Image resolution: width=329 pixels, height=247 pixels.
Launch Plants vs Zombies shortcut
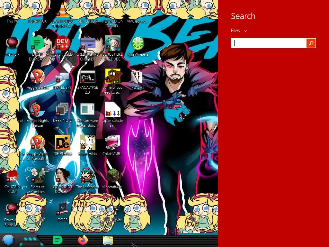click(x=38, y=181)
